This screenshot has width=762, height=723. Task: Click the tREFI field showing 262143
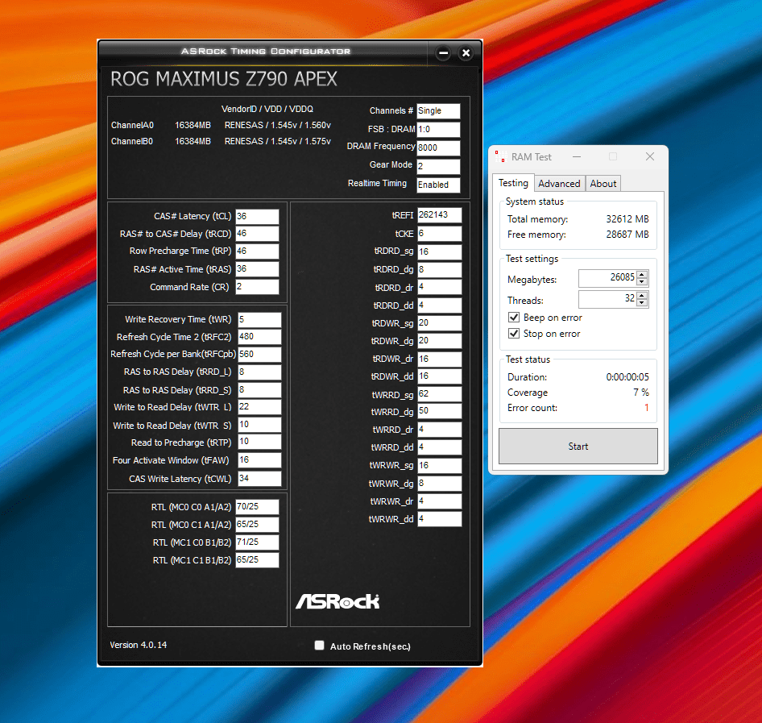click(439, 215)
